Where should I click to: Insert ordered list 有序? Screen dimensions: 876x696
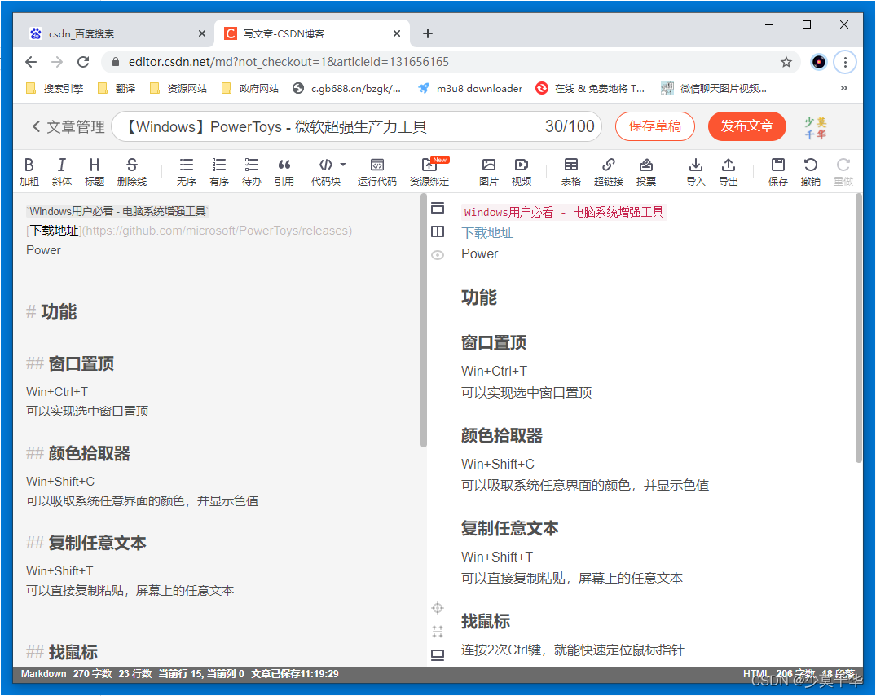[x=219, y=171]
